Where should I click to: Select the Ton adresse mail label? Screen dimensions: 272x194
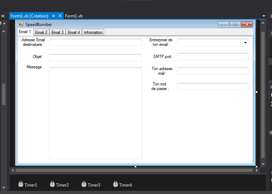(162, 71)
